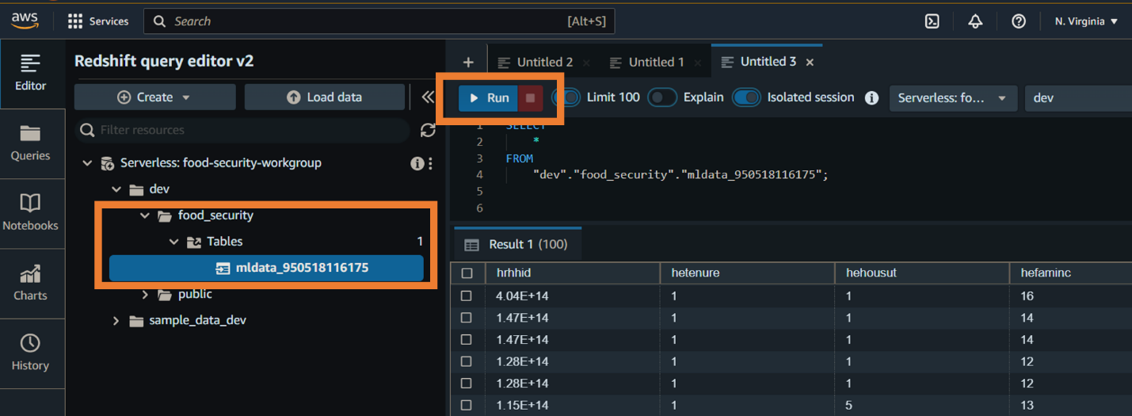The image size is (1132, 416).
Task: Collapse the resource panel with double chevron
Action: [429, 97]
